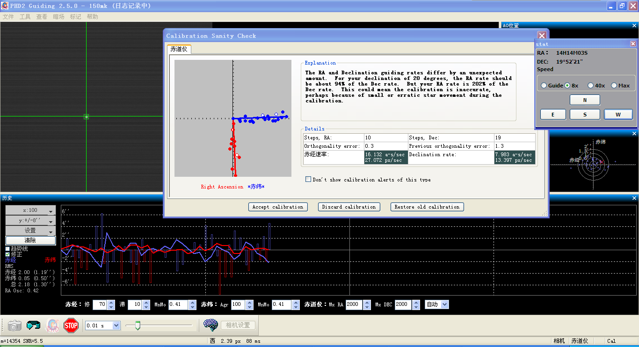Screen dimensions: 639x347
Task: Click the RA Osc: 0.42 text
Action: 22,290
